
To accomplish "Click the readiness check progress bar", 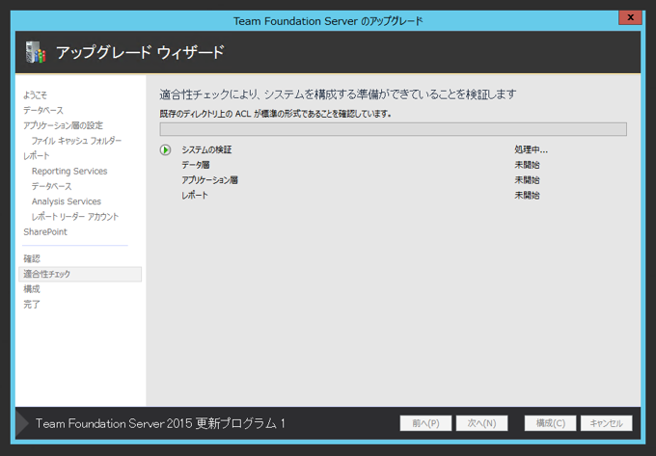I will coord(393,129).
